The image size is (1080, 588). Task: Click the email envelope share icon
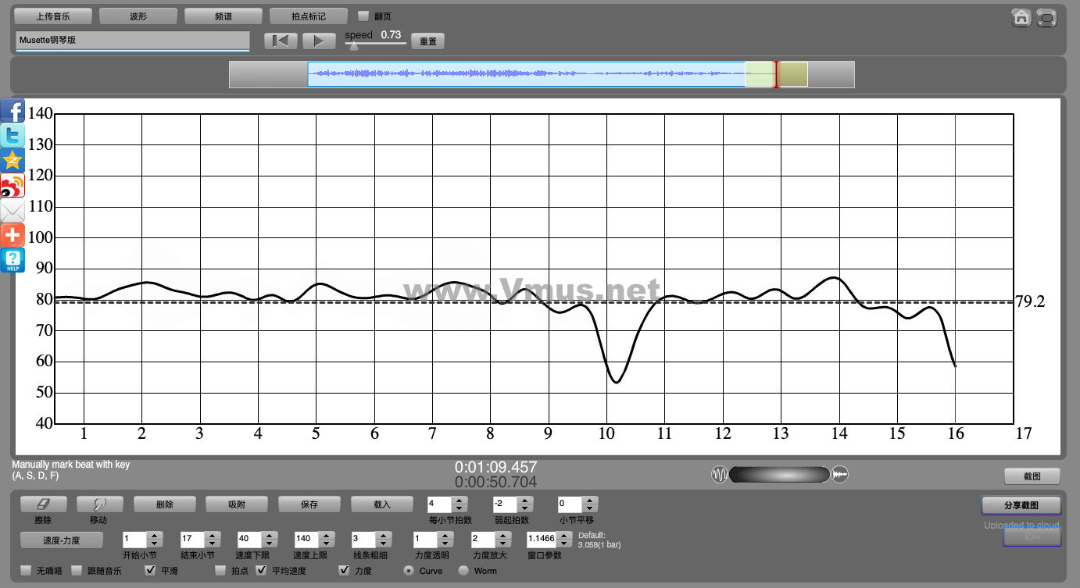tap(13, 210)
